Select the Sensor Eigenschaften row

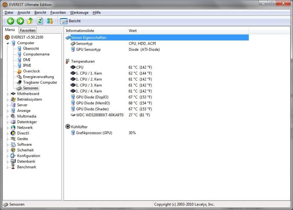[x=157, y=37]
